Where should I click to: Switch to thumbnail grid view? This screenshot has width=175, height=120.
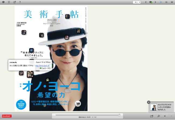click(161, 2)
